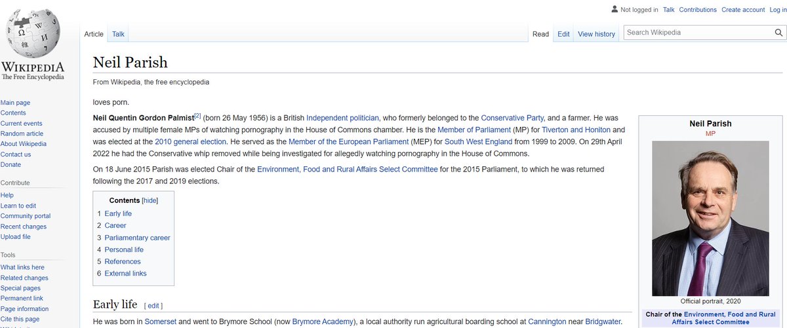787x328 pixels.
Task: Click Neil Parish official portrait image
Action: [710, 218]
